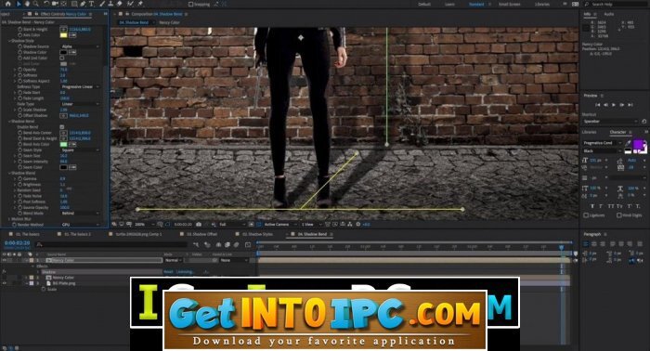Toggle the Base & Height stopwatch

tap(19, 30)
